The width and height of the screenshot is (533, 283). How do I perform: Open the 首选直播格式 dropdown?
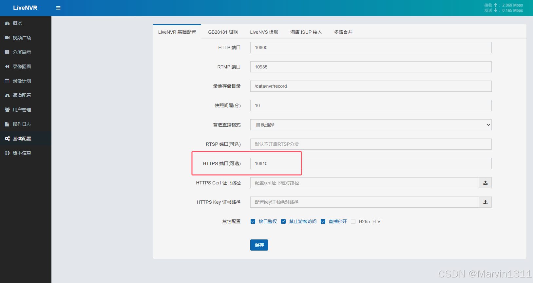click(371, 125)
